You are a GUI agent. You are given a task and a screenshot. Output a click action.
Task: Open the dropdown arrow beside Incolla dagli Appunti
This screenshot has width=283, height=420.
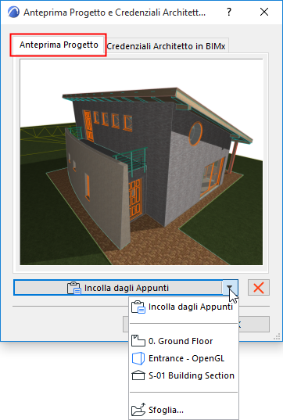pos(230,288)
